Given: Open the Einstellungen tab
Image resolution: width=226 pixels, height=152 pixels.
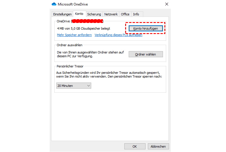Looking at the screenshot, I should [62, 14].
